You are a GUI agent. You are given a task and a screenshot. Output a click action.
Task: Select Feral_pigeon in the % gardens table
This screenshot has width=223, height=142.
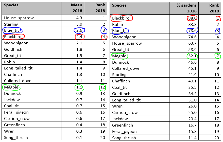124,132
